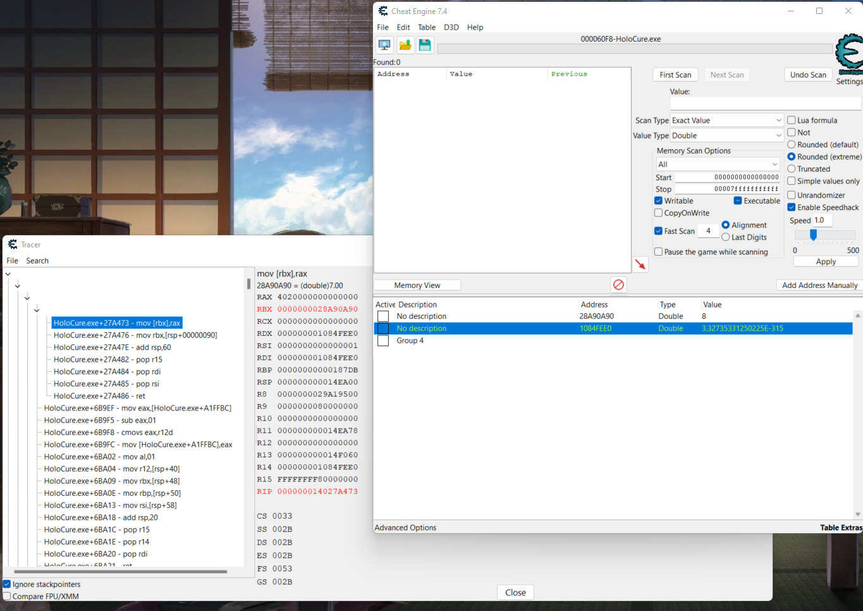The width and height of the screenshot is (863, 611).
Task: Click the open file folder icon
Action: click(405, 45)
